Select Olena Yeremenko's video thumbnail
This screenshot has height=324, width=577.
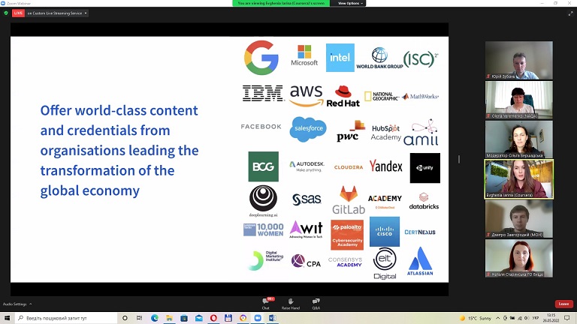519,100
